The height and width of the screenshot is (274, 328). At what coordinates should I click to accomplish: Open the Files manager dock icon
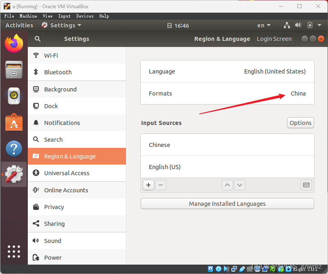click(x=14, y=70)
